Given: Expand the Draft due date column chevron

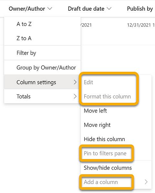Looking at the screenshot, I should coord(109,9).
